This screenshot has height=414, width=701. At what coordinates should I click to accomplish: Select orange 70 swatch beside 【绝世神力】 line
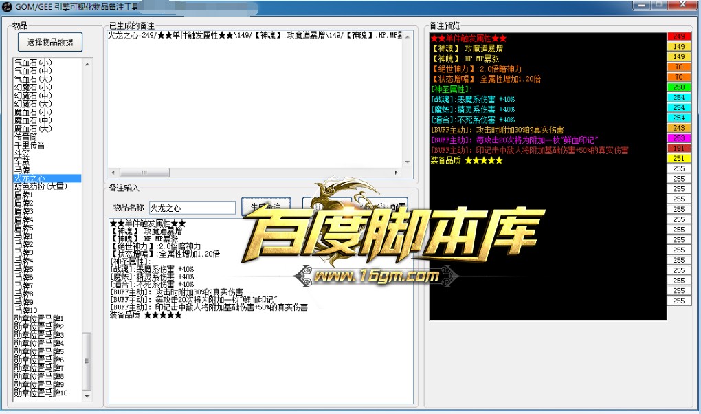tap(679, 67)
